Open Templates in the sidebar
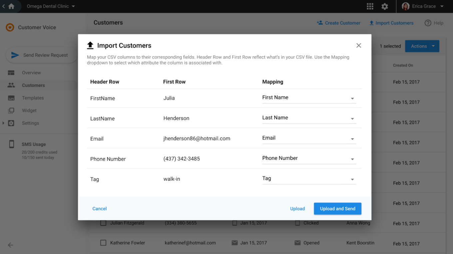 33,98
